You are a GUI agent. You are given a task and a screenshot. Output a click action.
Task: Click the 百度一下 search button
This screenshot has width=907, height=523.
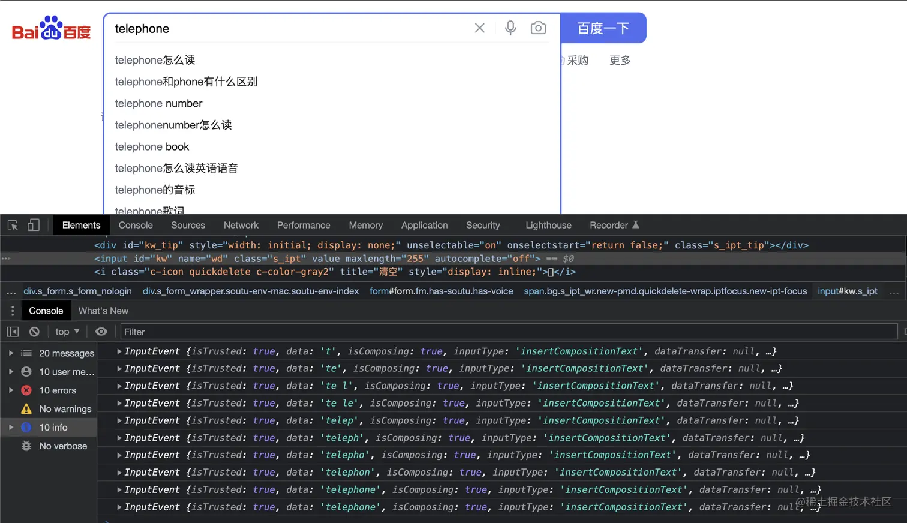click(x=603, y=28)
